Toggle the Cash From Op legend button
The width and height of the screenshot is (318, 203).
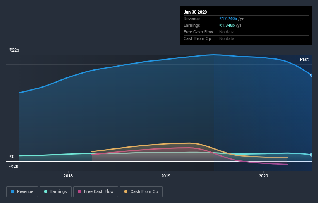(141, 192)
